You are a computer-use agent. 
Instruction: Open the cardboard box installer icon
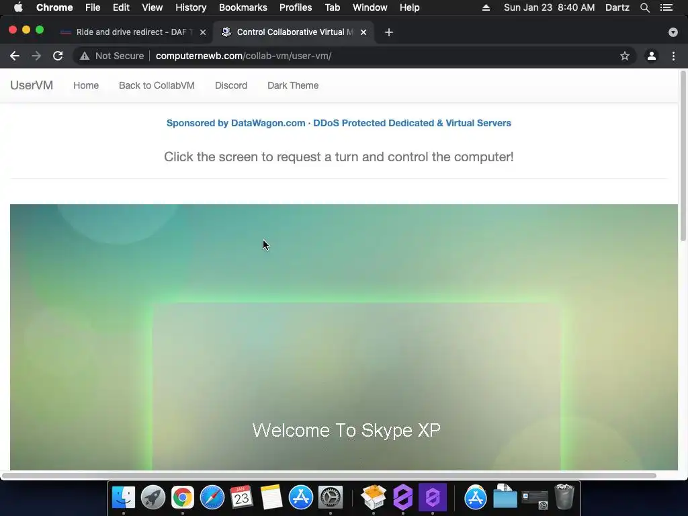point(374,497)
